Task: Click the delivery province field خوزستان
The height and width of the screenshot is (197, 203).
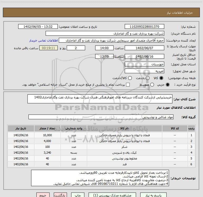Action: (144, 64)
